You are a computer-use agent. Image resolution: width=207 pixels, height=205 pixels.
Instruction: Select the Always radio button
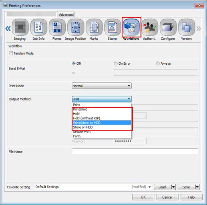(158, 64)
